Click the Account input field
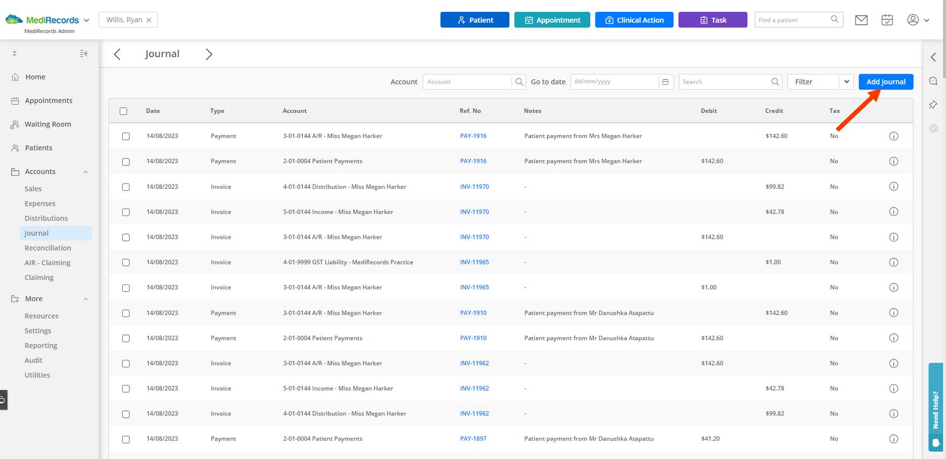The height and width of the screenshot is (459, 946). [x=467, y=82]
